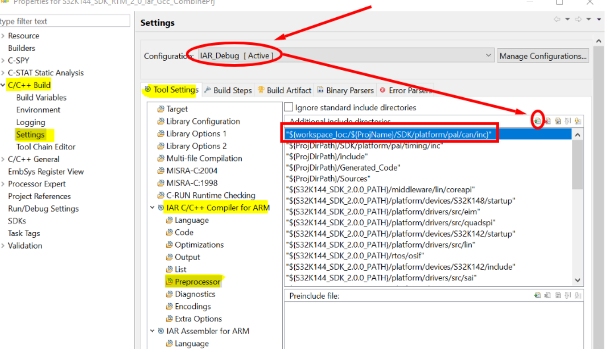Click the Manage Configurations button
The height and width of the screenshot is (349, 605).
[543, 55]
